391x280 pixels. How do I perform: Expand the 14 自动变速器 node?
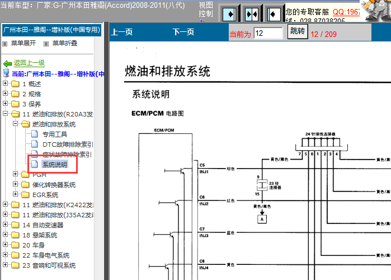click(5, 225)
